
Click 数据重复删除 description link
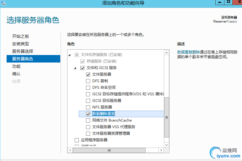point(188,52)
